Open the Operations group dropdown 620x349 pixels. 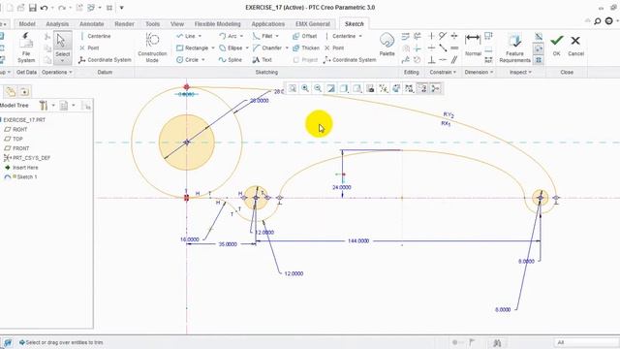57,72
